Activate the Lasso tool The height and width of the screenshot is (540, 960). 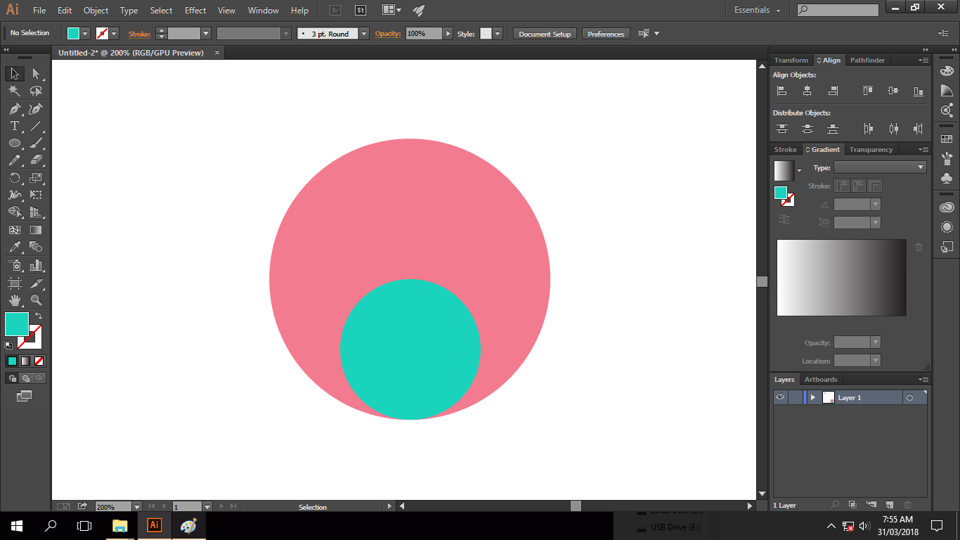click(x=36, y=91)
